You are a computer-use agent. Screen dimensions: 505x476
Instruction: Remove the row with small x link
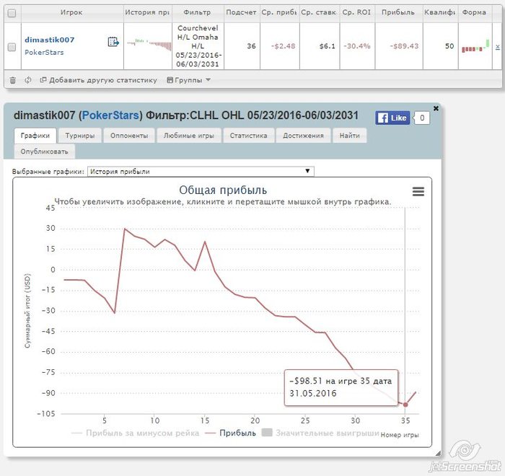coord(497,47)
